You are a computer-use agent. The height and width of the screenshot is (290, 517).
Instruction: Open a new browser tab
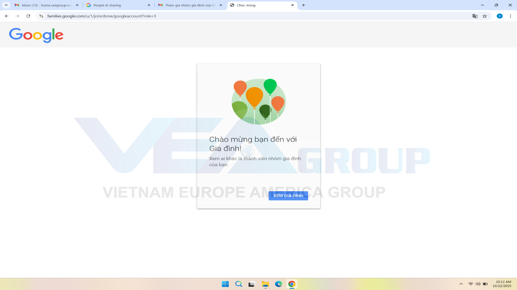[x=303, y=5]
